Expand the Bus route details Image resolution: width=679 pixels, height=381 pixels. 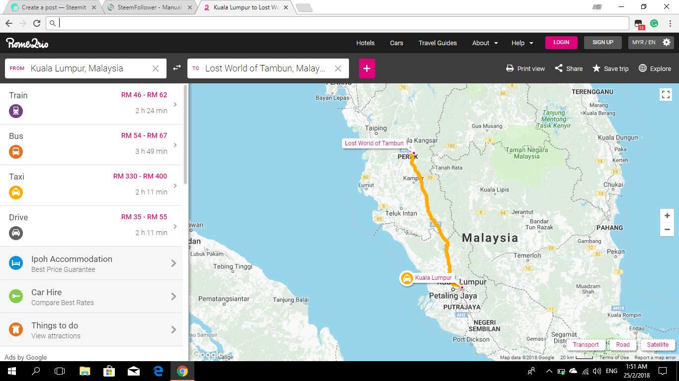175,145
